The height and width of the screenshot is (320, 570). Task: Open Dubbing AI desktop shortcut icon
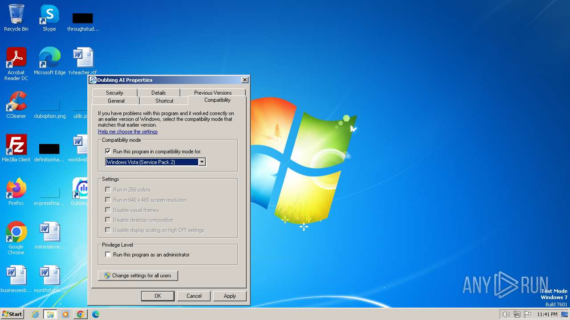(80, 192)
